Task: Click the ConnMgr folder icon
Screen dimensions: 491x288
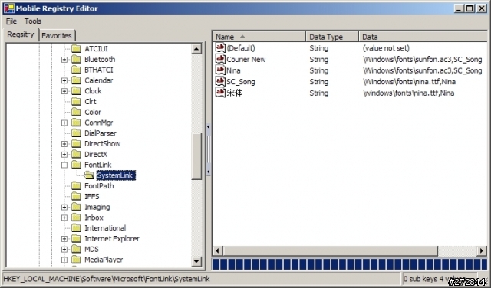Action: [x=76, y=123]
